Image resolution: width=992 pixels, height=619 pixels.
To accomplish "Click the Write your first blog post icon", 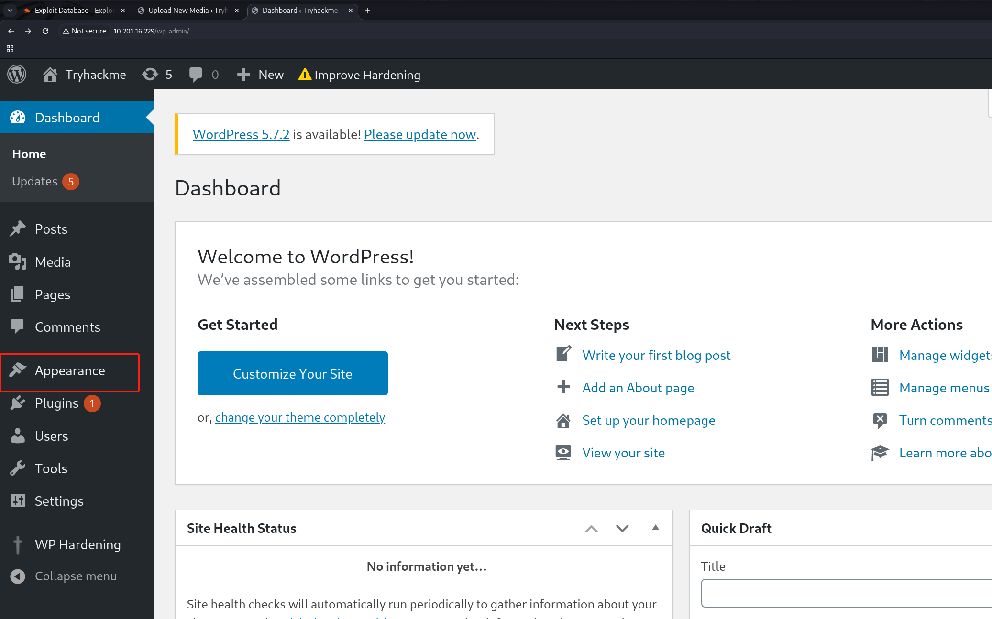I will pyautogui.click(x=564, y=354).
